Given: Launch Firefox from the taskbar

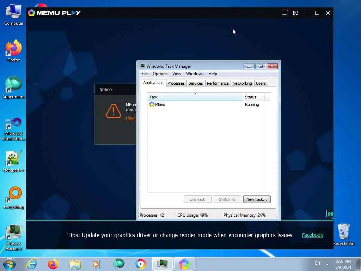Looking at the screenshot, I should coord(53,264).
